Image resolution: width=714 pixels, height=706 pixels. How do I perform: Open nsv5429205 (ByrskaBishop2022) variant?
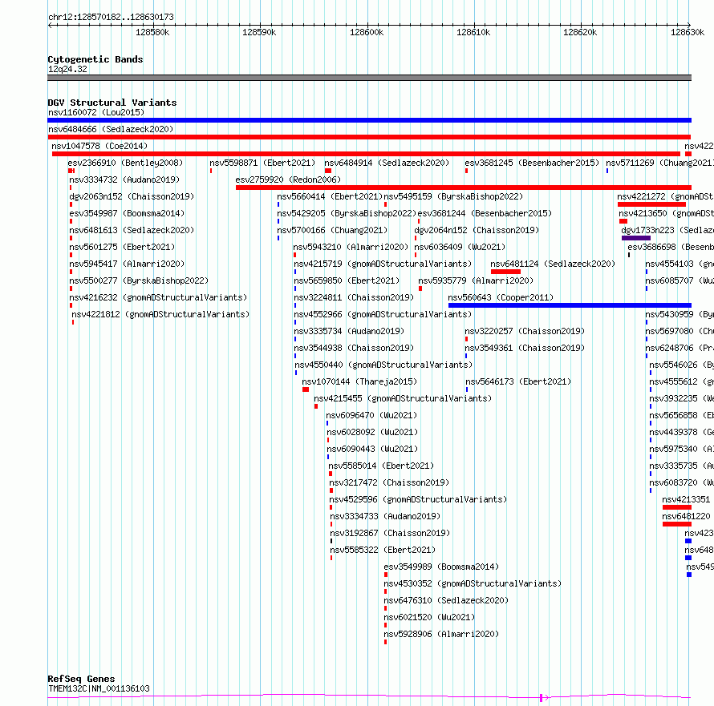[347, 213]
